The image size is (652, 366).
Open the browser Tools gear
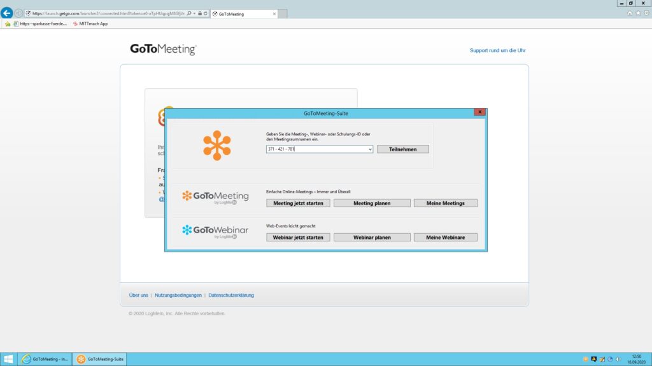(646, 13)
